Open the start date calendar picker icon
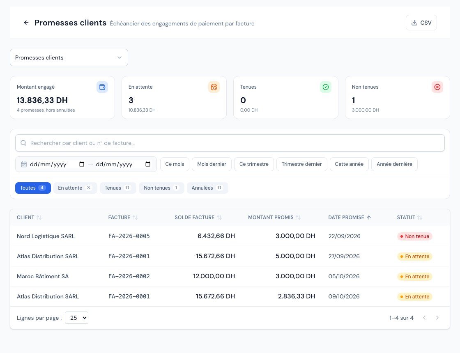This screenshot has height=353, width=460. coord(82,164)
